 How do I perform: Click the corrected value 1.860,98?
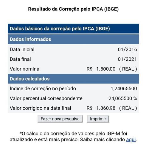[106, 108]
